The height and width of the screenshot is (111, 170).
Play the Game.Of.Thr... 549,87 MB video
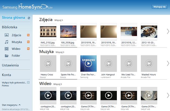point(149,95)
